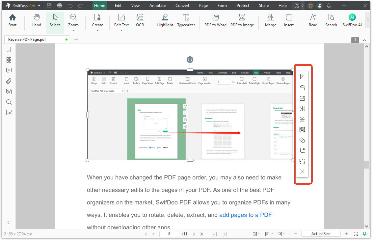Click the Word document sidebar icon

(x=9, y=92)
